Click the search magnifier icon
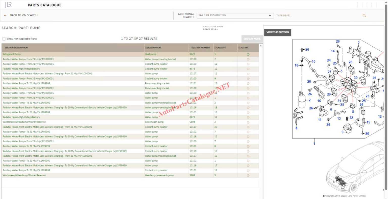388x199 pixels. 364,15
